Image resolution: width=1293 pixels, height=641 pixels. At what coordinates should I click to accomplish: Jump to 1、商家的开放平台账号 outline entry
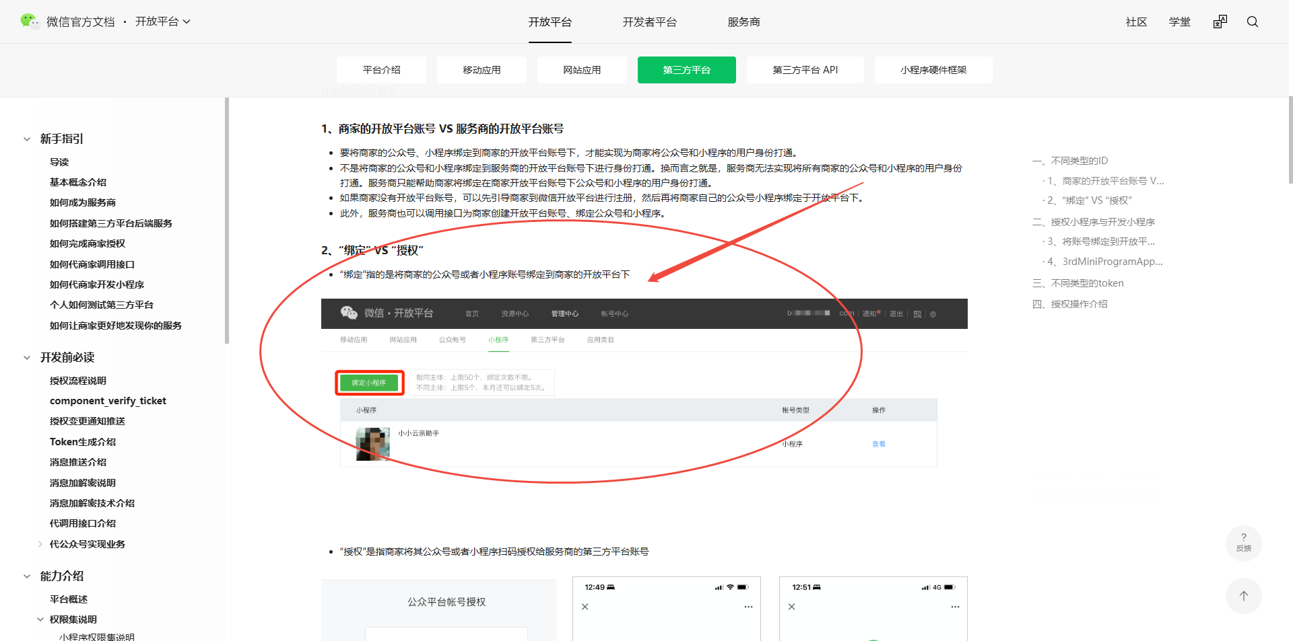(x=1106, y=181)
